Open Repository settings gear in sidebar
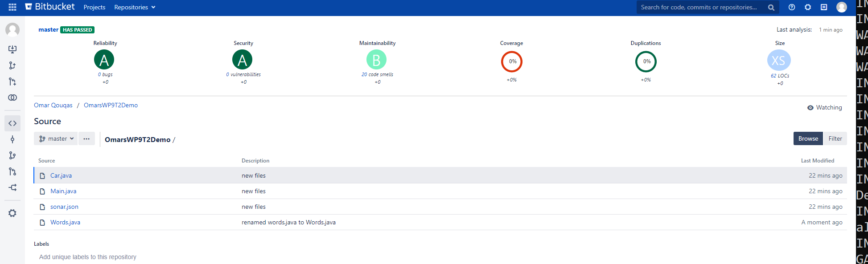Viewport: 868px width, 264px height. (12, 213)
